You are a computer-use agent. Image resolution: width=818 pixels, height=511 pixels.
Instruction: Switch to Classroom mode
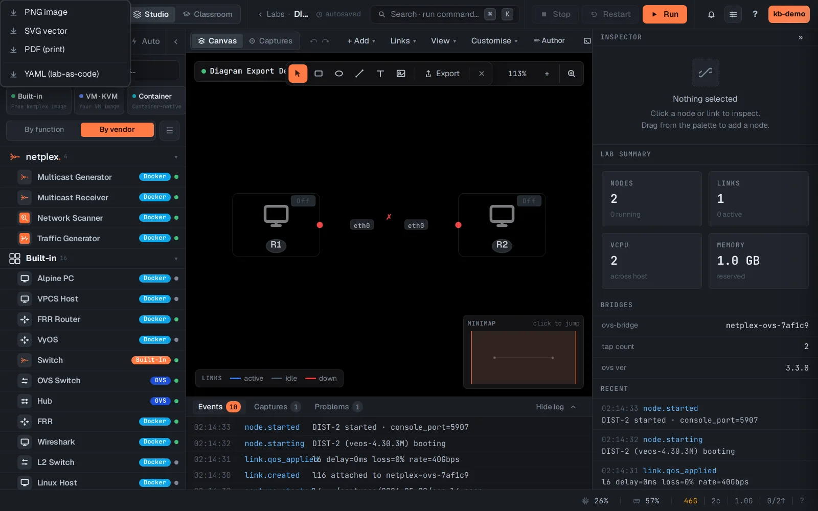pos(208,14)
